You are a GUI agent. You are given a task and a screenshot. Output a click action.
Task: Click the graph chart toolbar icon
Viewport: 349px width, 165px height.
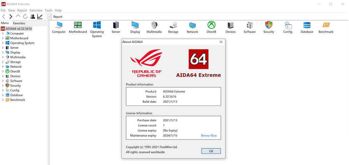(x=40, y=17)
